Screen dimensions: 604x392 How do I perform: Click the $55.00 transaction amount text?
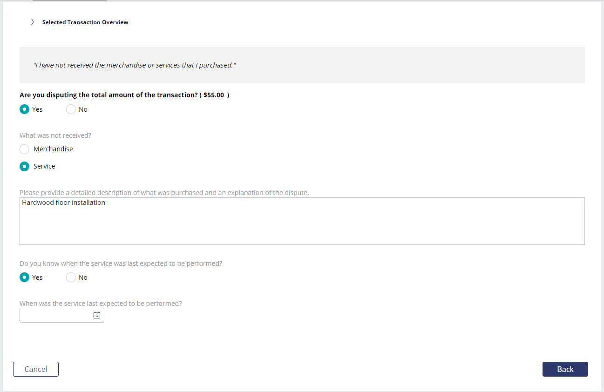coord(214,95)
